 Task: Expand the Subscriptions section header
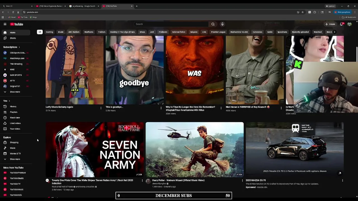coord(11,47)
